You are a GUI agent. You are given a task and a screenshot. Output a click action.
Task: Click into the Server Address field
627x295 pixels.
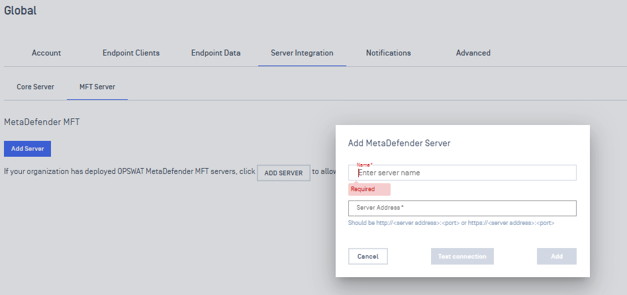tap(462, 208)
